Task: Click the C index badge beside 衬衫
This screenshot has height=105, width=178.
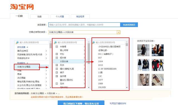Action: [x=57, y=54]
